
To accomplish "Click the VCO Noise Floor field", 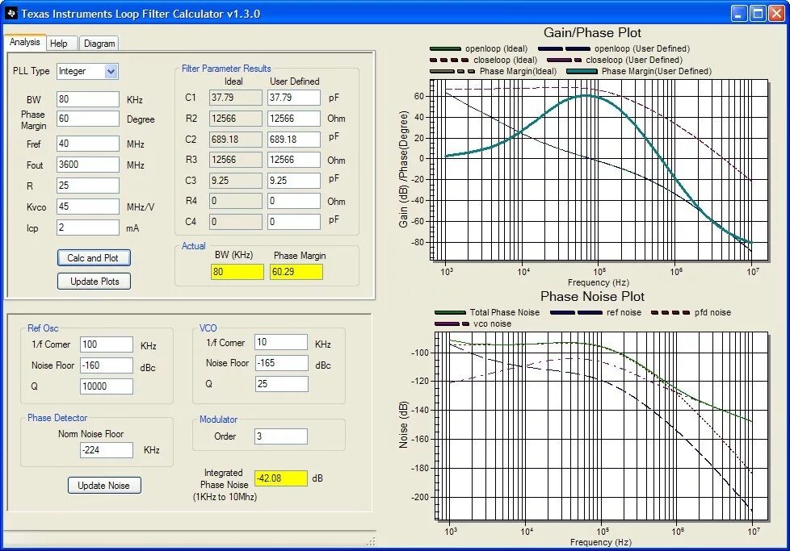I will point(281,363).
